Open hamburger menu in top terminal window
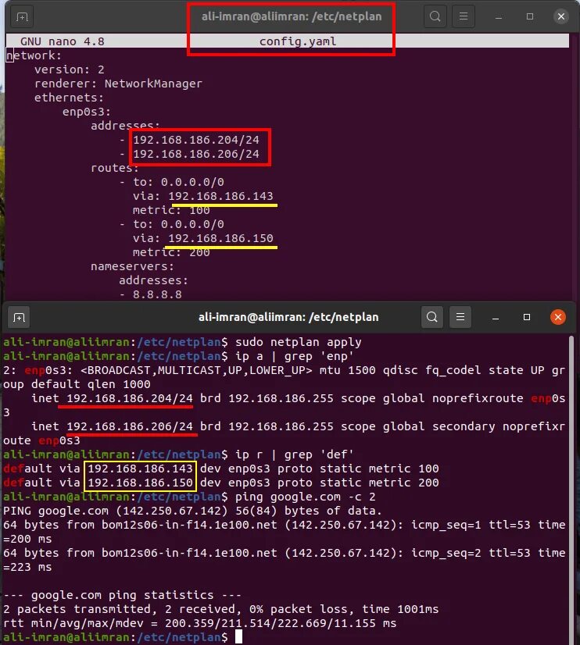Image resolution: width=580 pixels, height=645 pixels. [x=463, y=16]
